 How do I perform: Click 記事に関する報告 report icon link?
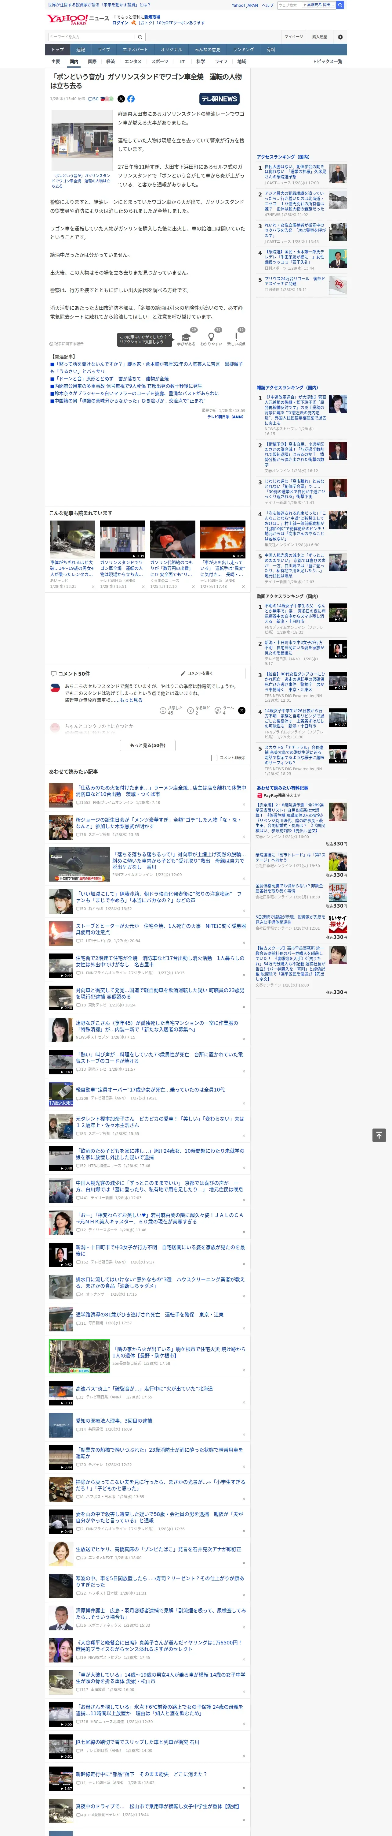[66, 344]
